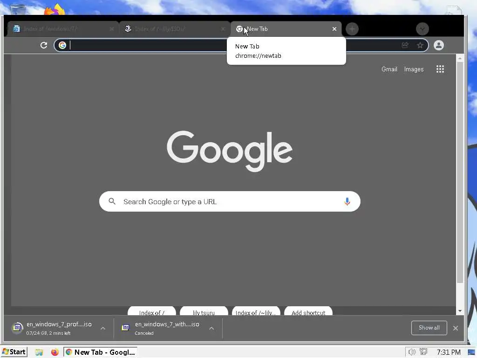Close the Index of /windows/7/ tab

tap(112, 29)
